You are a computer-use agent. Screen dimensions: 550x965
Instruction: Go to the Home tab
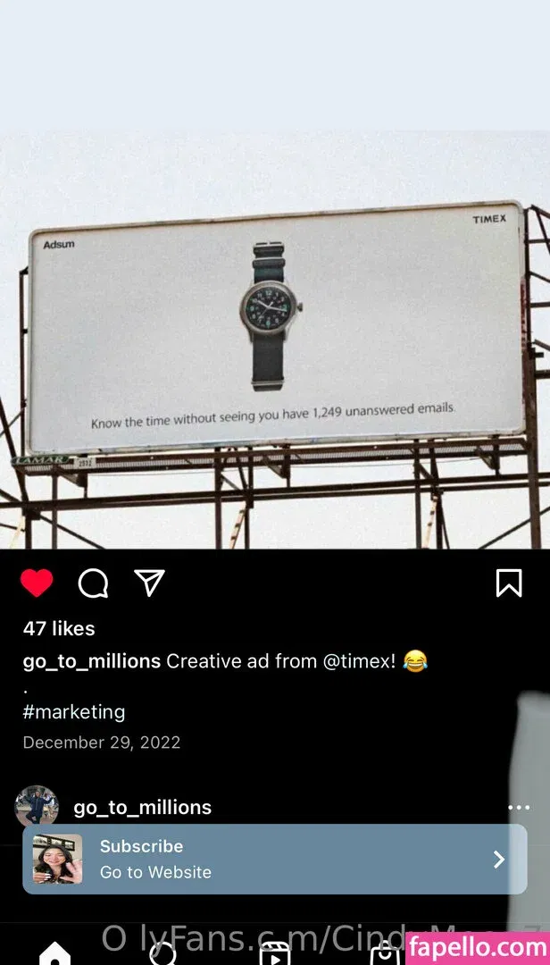(x=54, y=952)
